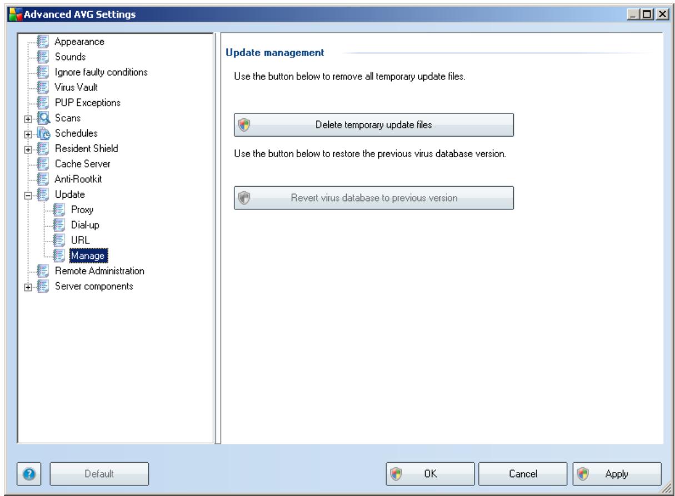Select the Resident Shield tree item

click(x=86, y=149)
